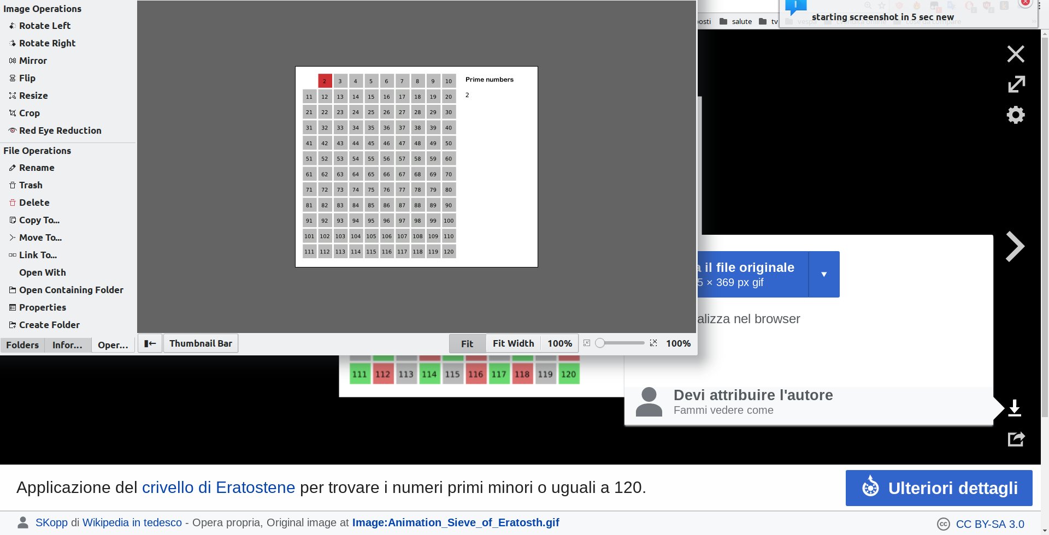Click zoom-out icon beside slider
The width and height of the screenshot is (1049, 535).
[587, 343]
